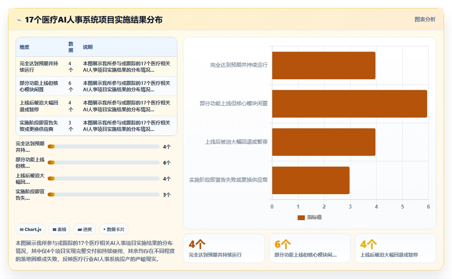Click table cell 完全达到预期并持续运行
The image size is (452, 279).
coord(40,66)
